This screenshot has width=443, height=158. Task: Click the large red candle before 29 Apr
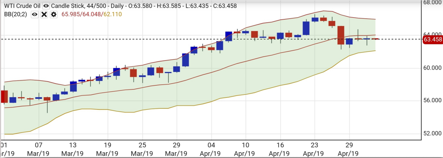(x=341, y=35)
